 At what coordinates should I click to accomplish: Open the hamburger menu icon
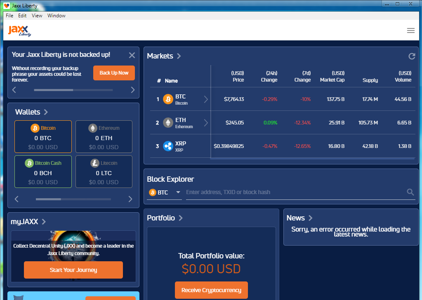click(x=410, y=30)
